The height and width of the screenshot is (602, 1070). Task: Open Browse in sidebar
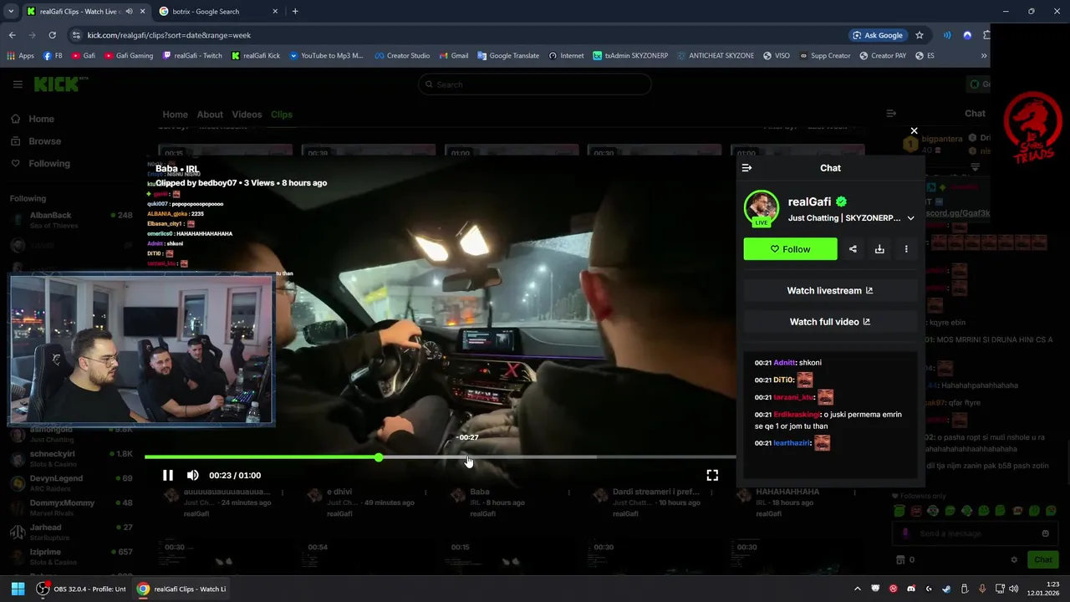pos(44,141)
